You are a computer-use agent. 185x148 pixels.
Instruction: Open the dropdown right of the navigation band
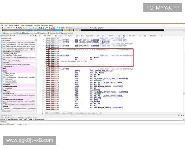click(x=175, y=30)
